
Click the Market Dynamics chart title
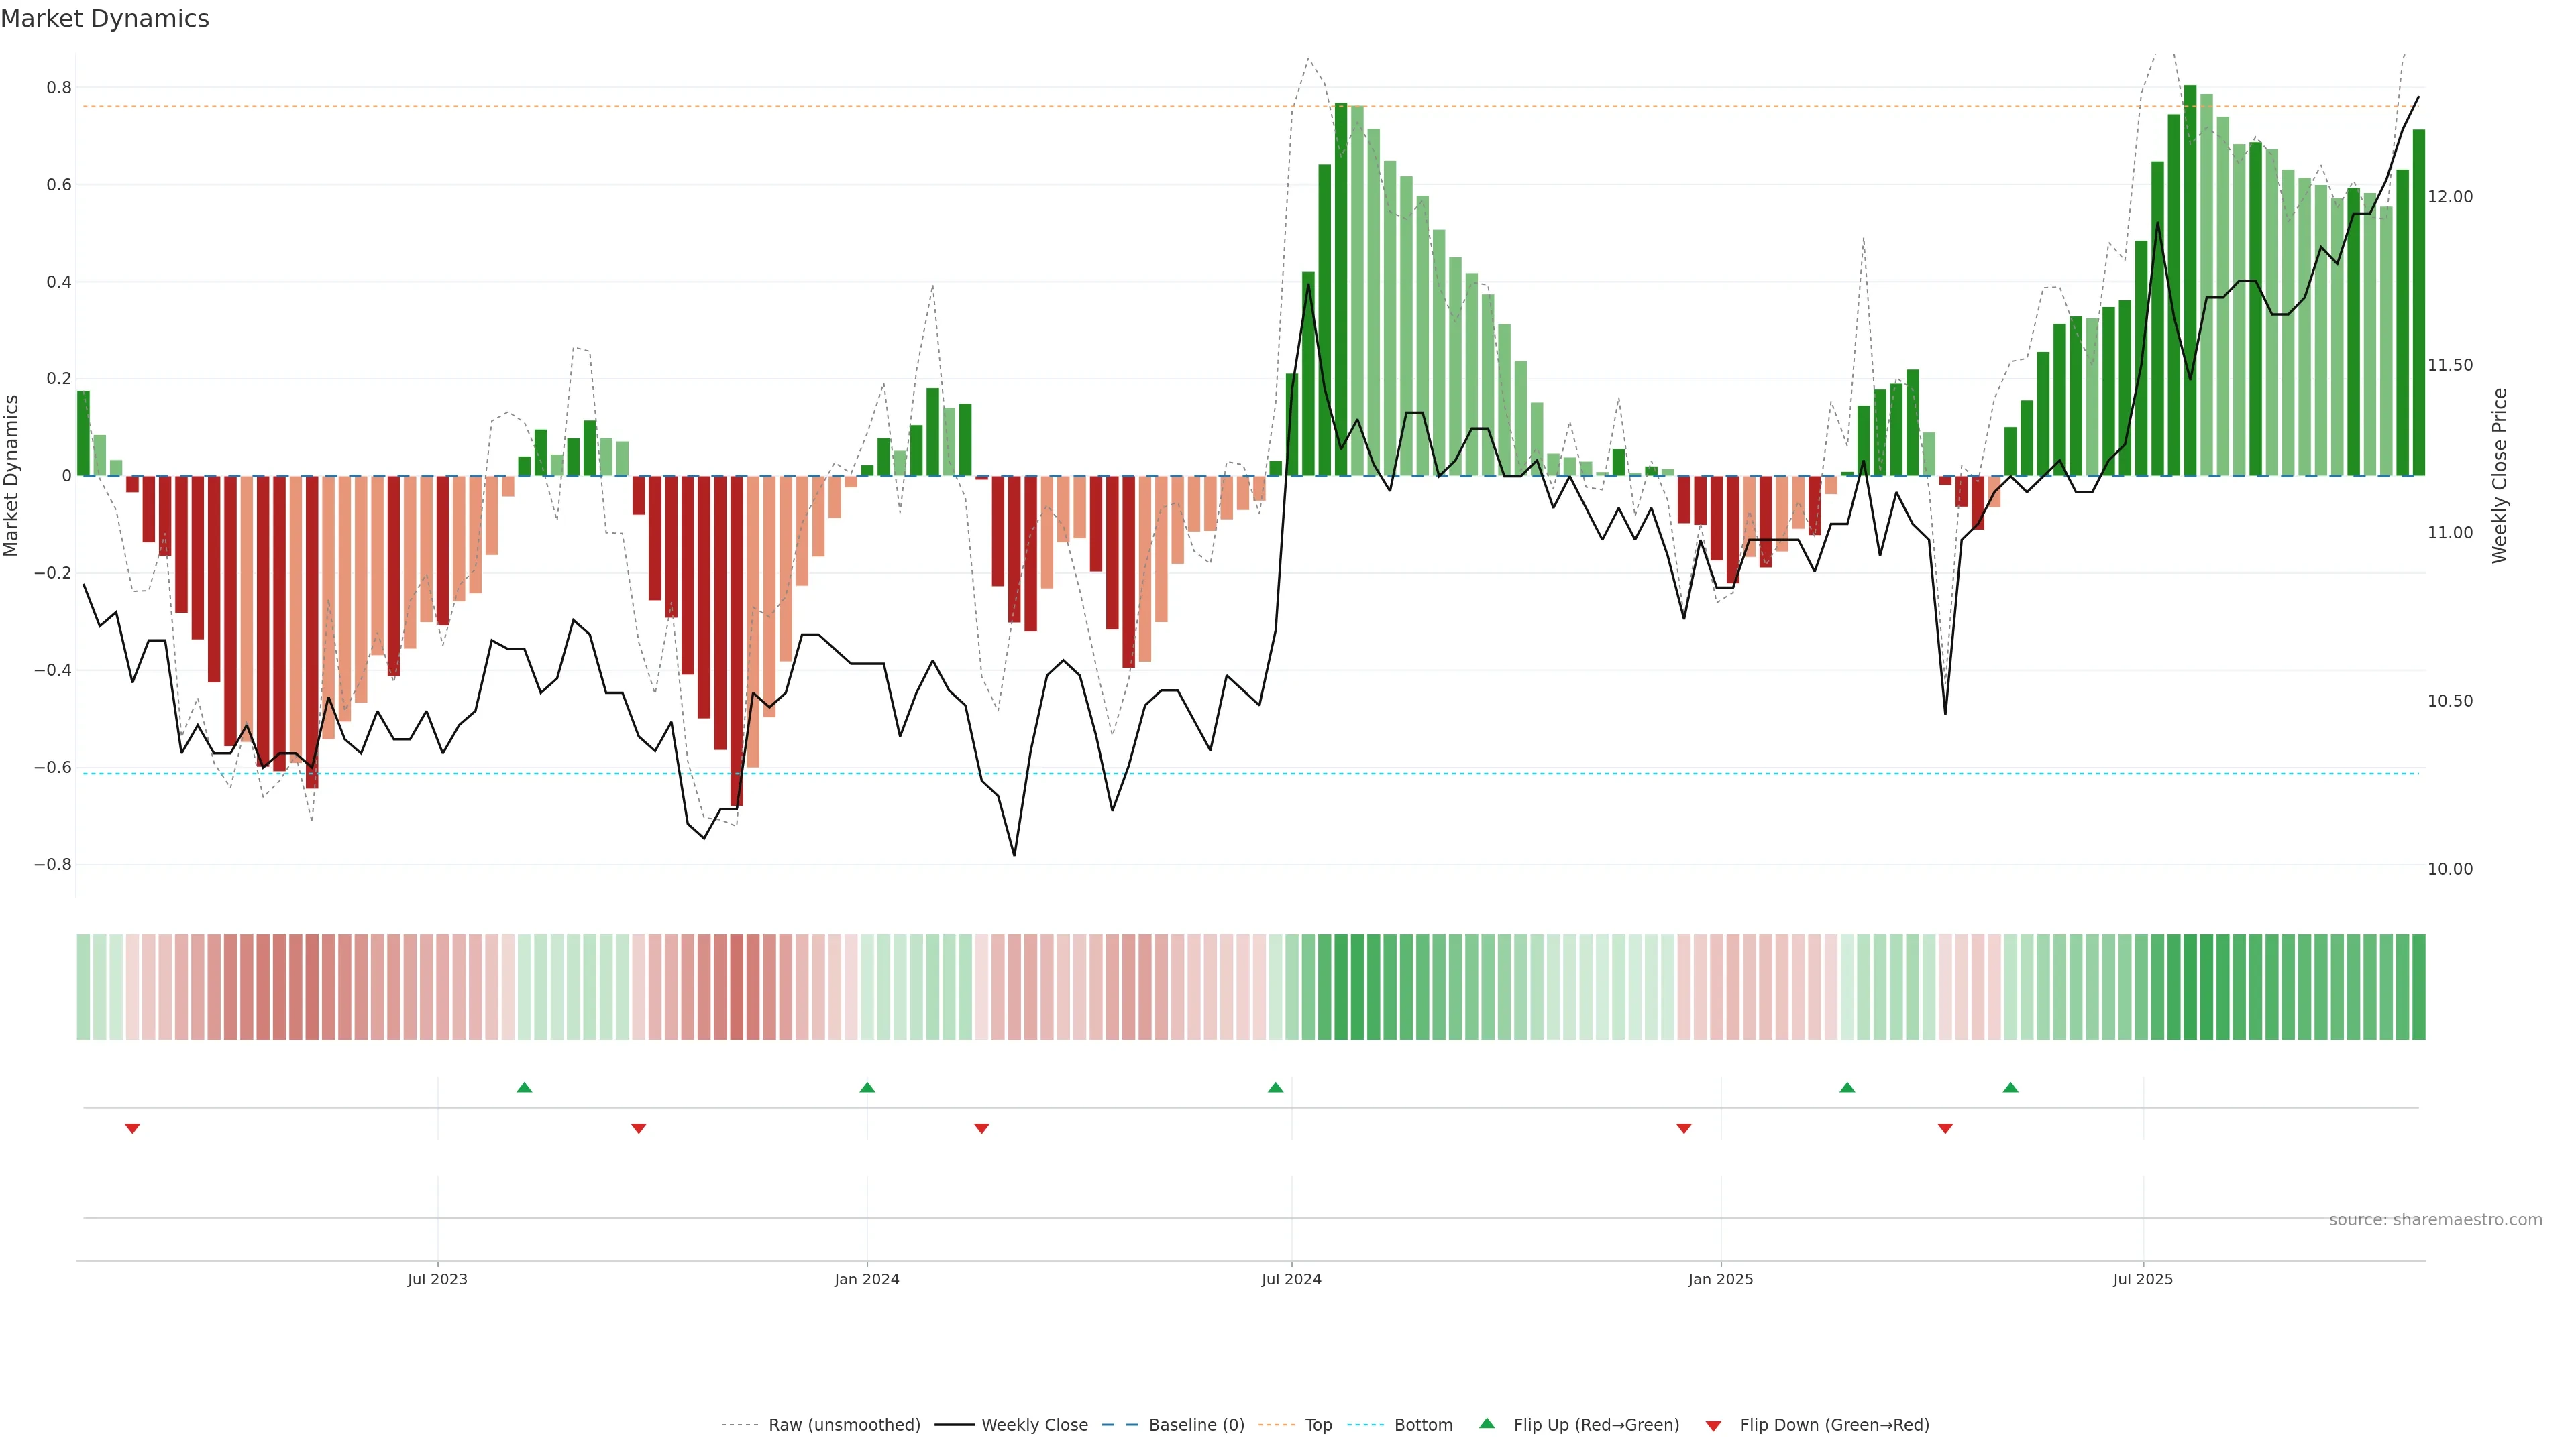[105, 19]
